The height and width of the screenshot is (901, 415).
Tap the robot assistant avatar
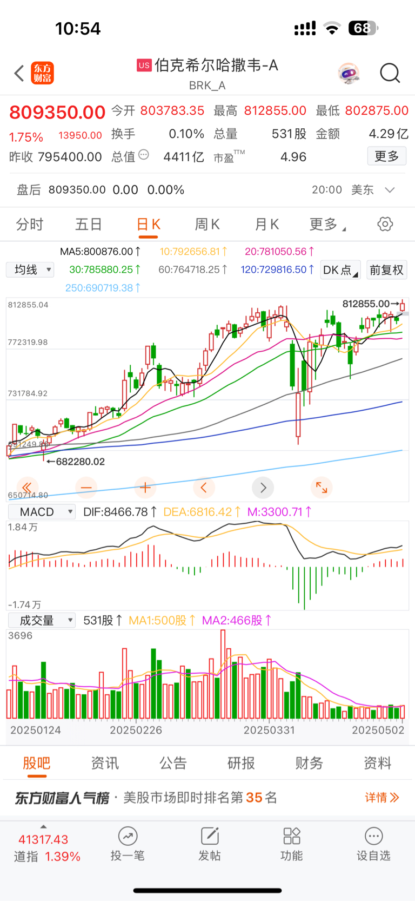click(349, 73)
